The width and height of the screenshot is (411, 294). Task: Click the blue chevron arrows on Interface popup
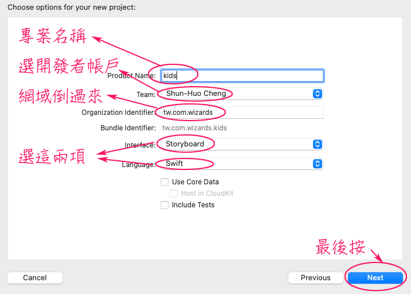click(318, 144)
